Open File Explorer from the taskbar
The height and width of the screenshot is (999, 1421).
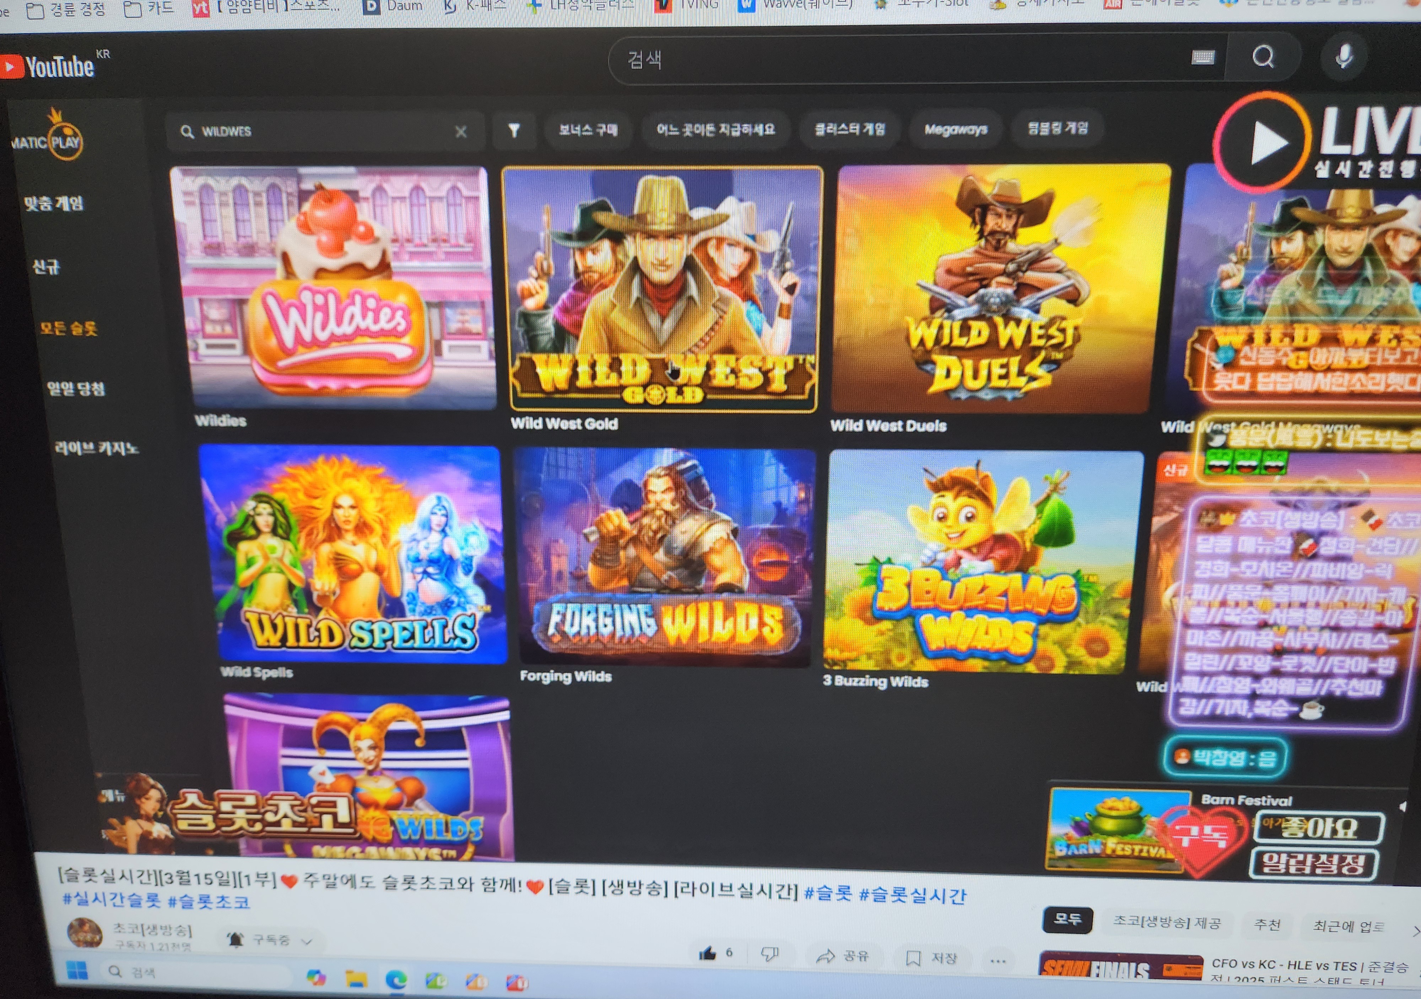pos(356,979)
